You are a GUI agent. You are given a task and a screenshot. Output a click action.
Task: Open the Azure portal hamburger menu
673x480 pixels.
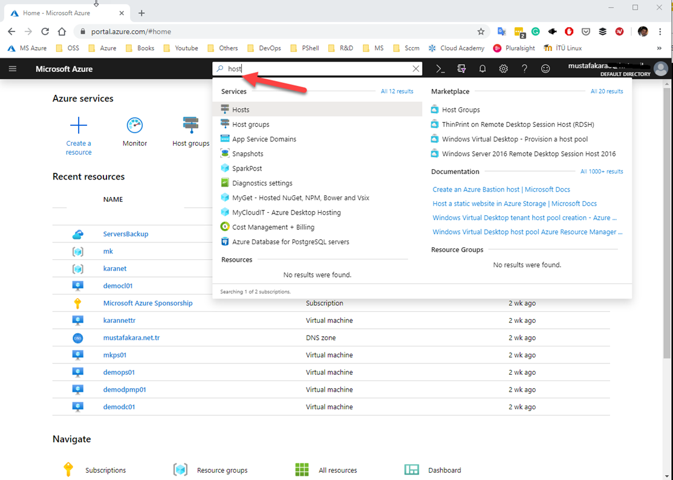point(13,69)
